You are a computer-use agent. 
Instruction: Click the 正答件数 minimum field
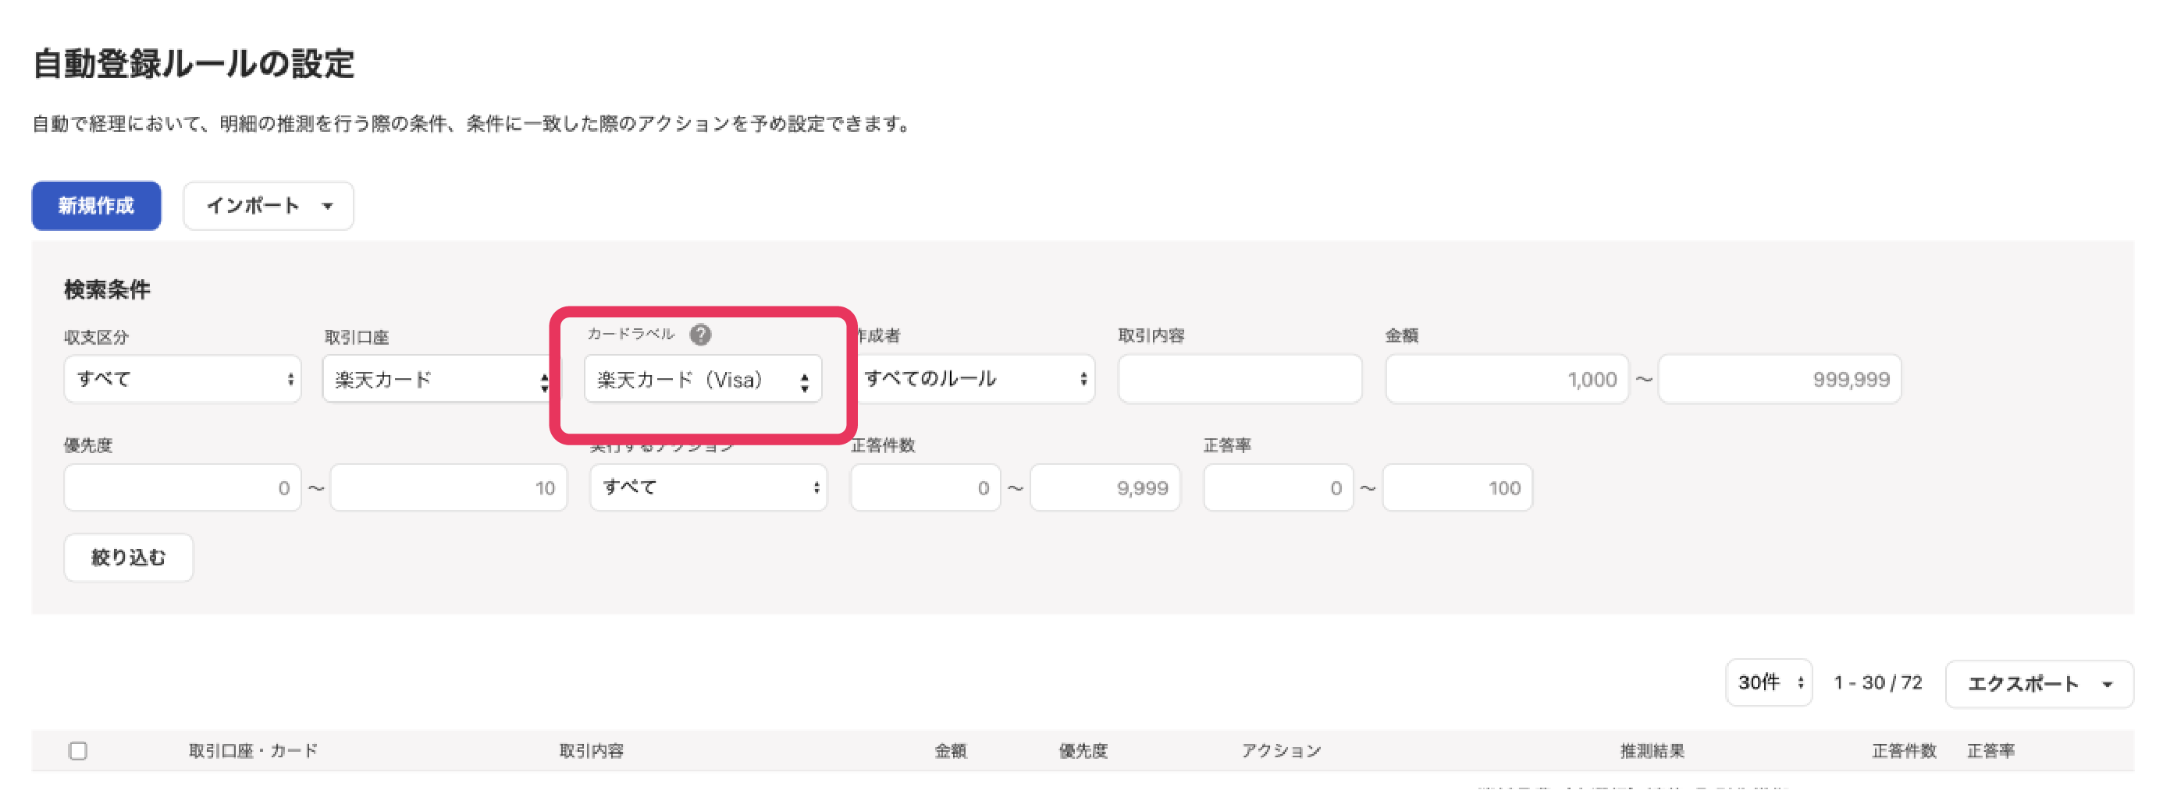point(925,487)
